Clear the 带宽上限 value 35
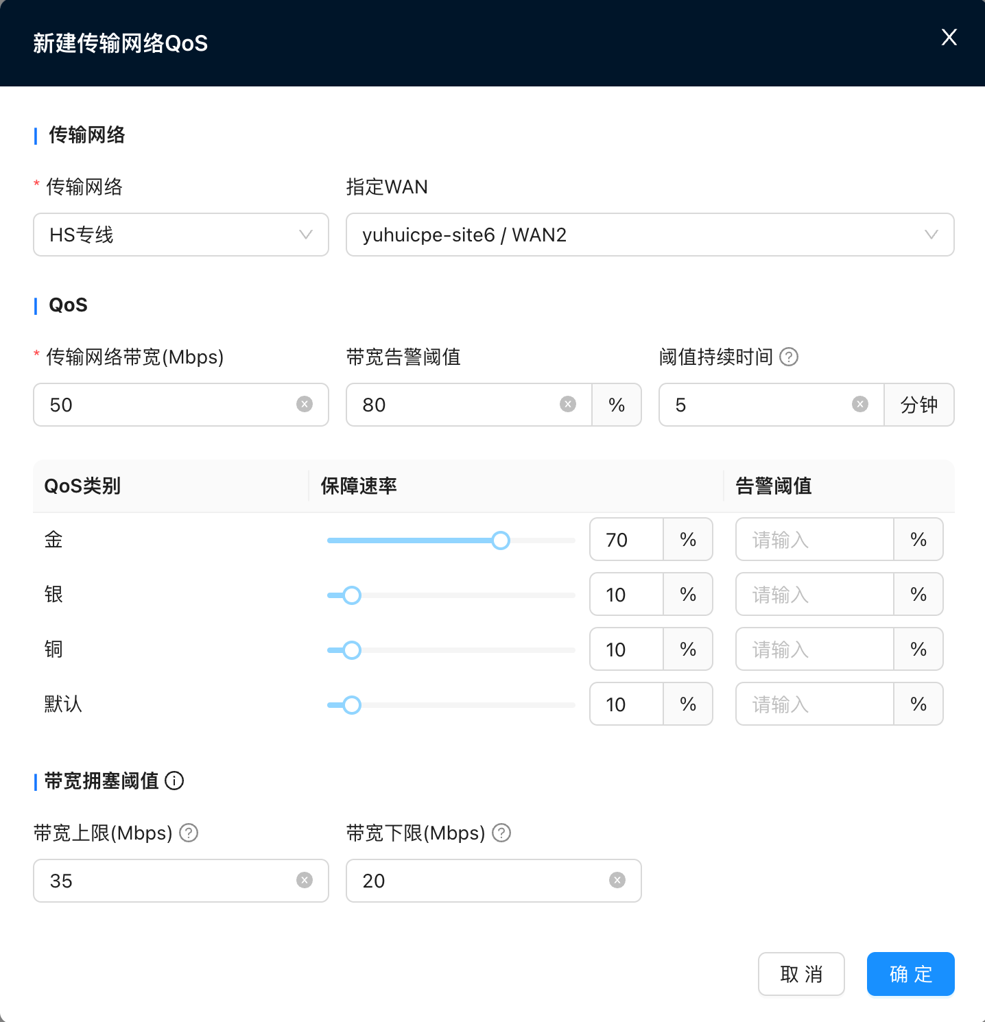The image size is (985, 1022). click(305, 881)
